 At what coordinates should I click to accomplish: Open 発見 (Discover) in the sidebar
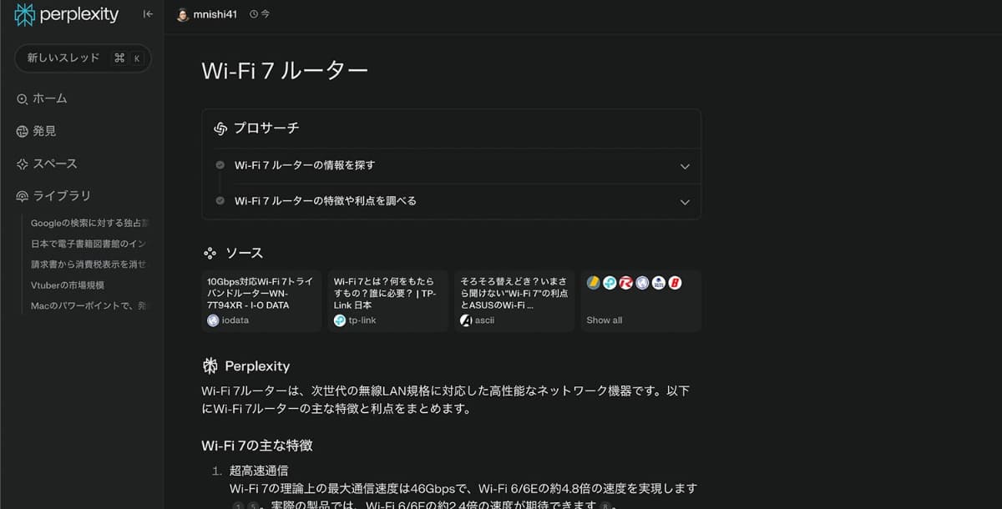pos(43,130)
